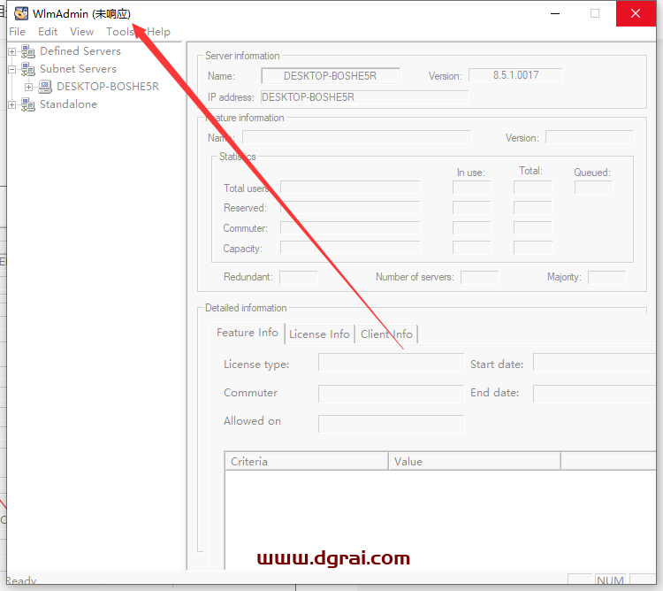Click the NUM status bar indicator

611,580
